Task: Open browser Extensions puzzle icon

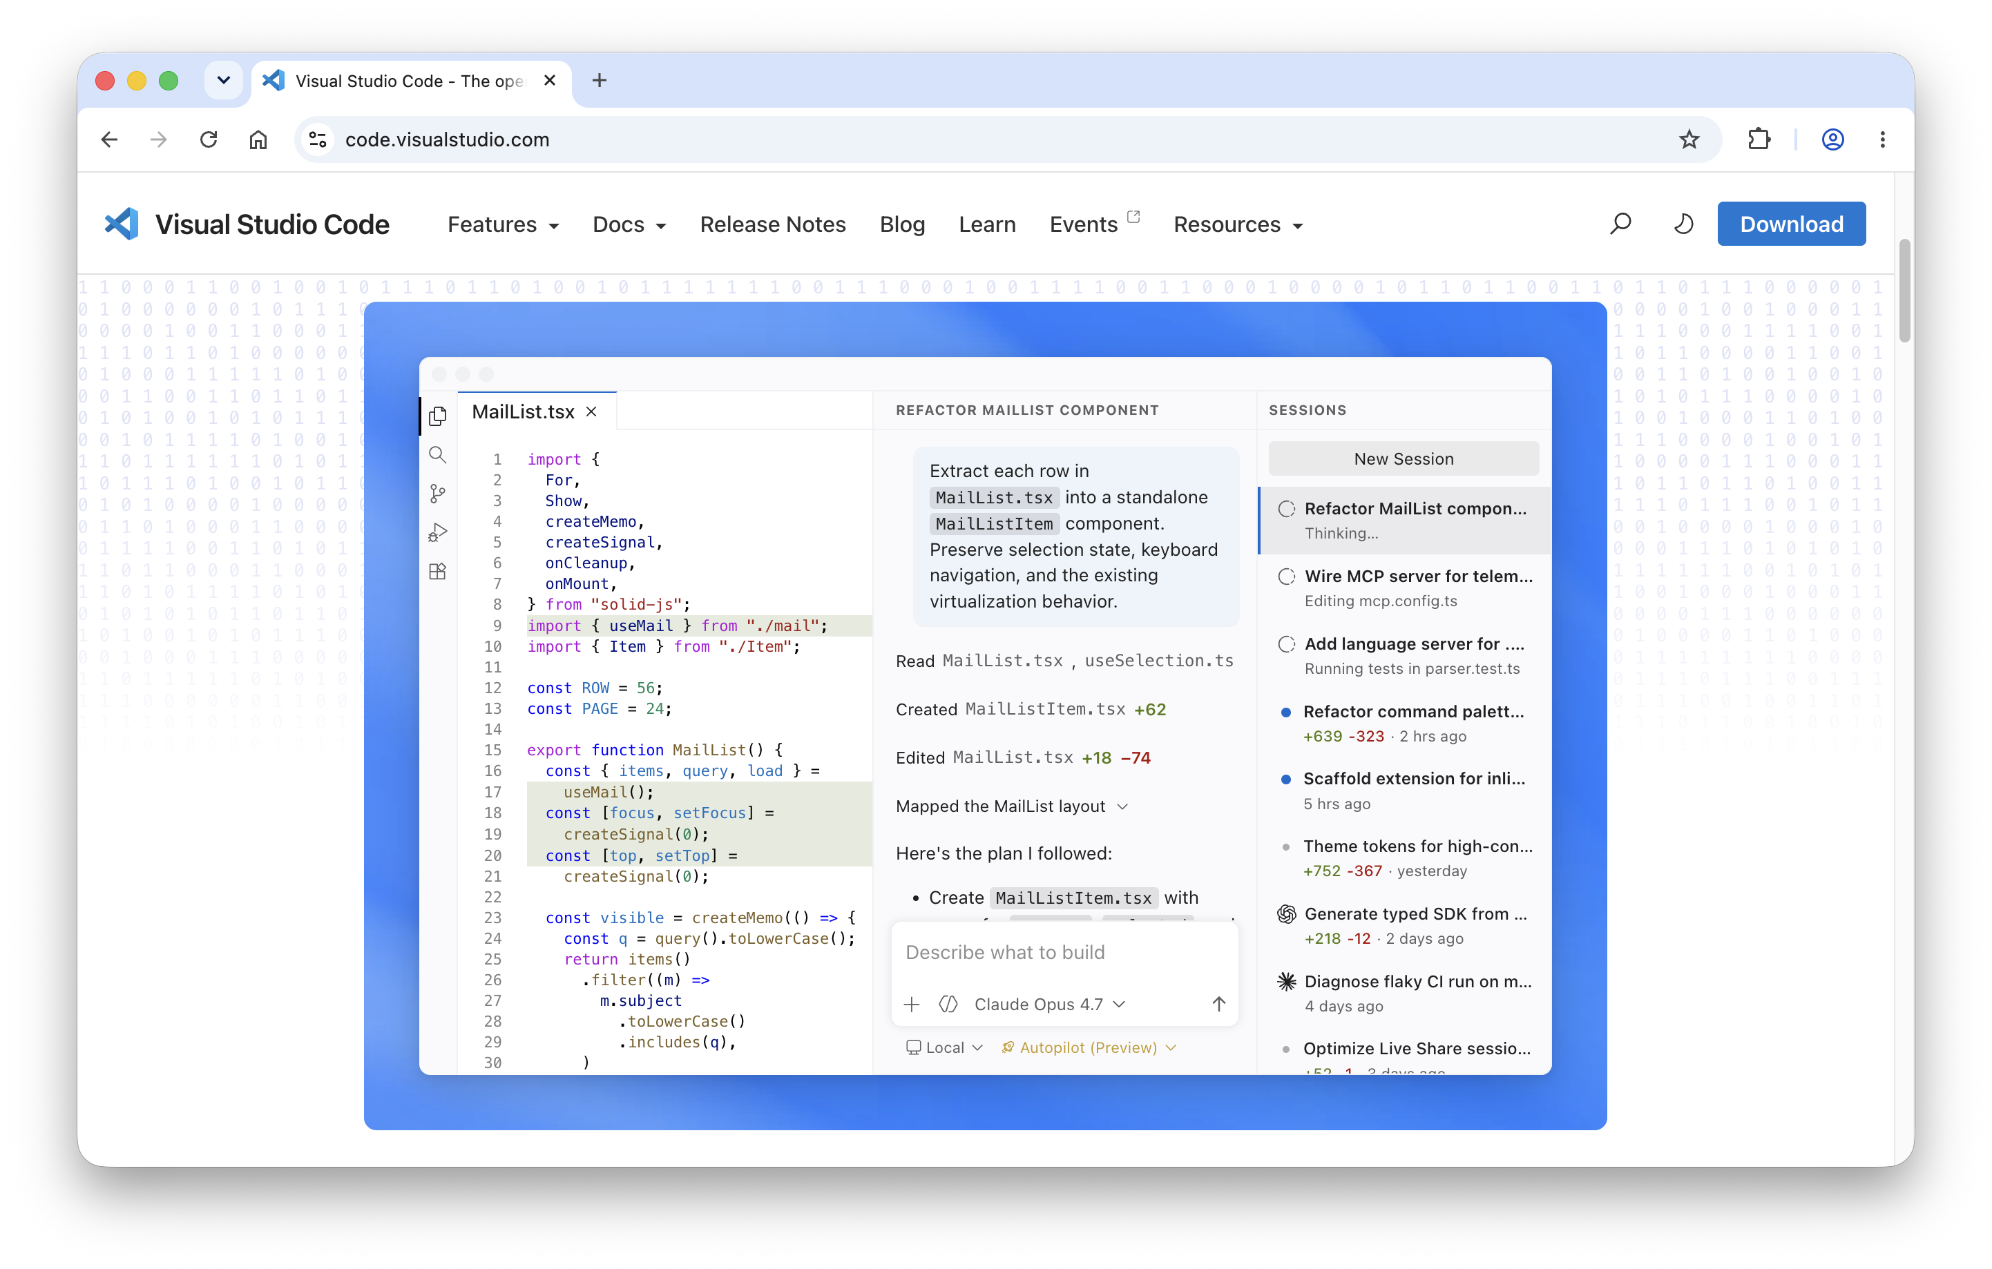Action: coord(1759,139)
